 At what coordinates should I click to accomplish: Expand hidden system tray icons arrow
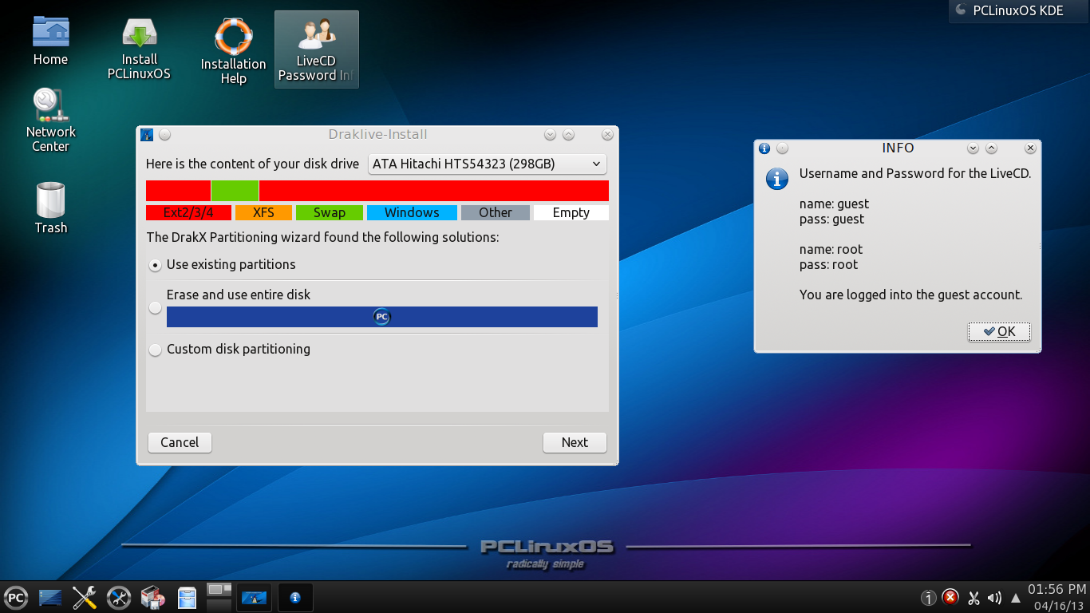tap(1016, 598)
